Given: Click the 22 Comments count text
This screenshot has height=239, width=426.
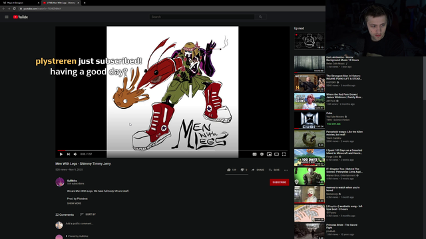Looking at the screenshot, I should tap(65, 214).
